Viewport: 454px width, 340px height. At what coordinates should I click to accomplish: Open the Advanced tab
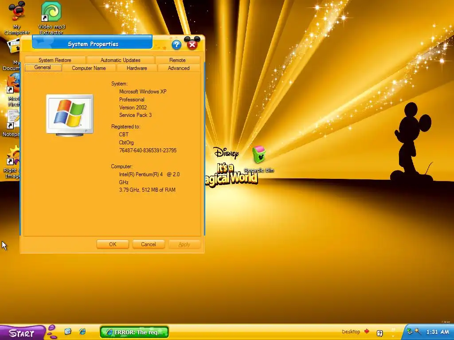click(x=179, y=68)
